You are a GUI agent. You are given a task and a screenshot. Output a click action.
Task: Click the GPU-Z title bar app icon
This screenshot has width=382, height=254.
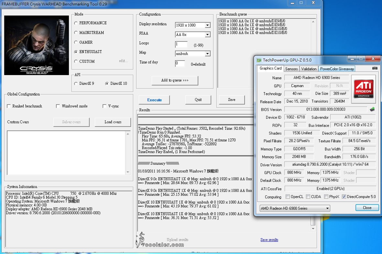[259, 60]
